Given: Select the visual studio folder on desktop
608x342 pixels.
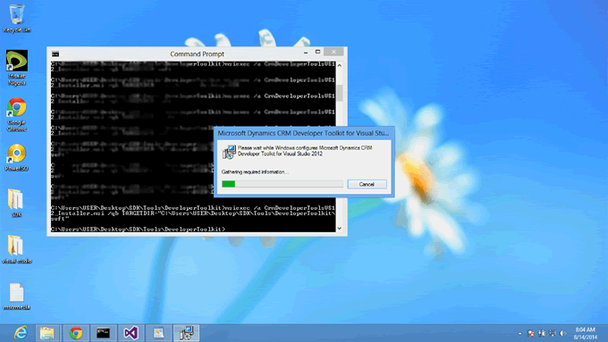Looking at the screenshot, I should click(17, 249).
